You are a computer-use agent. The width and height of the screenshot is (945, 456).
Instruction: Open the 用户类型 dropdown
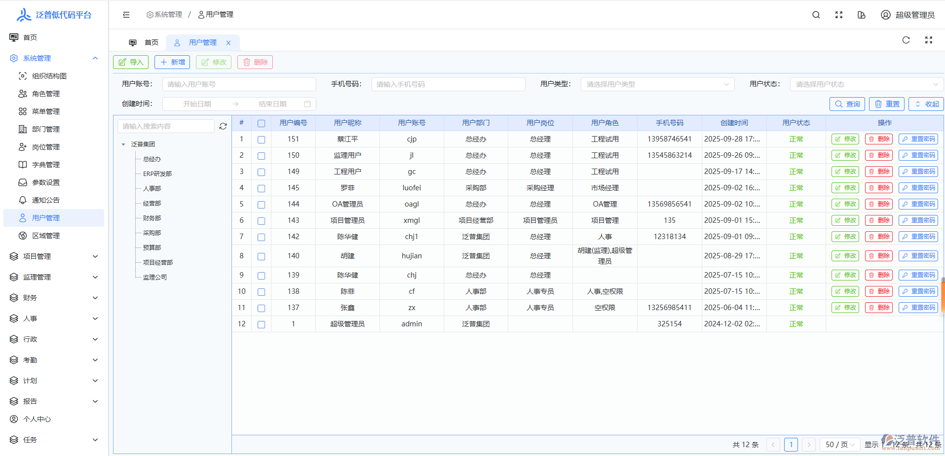pyautogui.click(x=657, y=84)
